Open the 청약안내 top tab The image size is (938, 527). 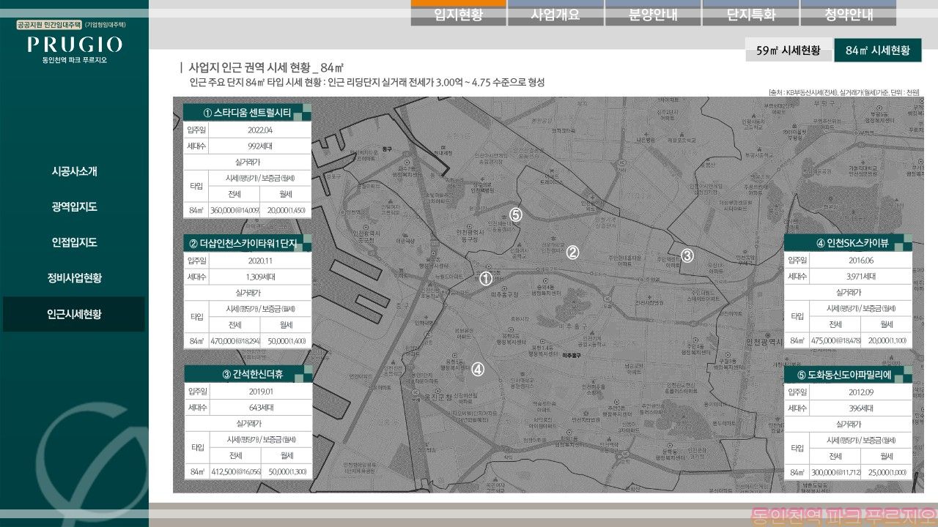click(x=848, y=13)
